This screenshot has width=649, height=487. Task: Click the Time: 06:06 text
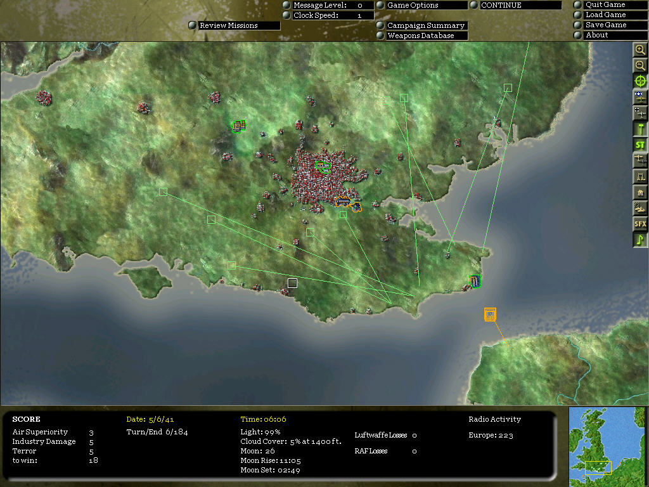[263, 420]
